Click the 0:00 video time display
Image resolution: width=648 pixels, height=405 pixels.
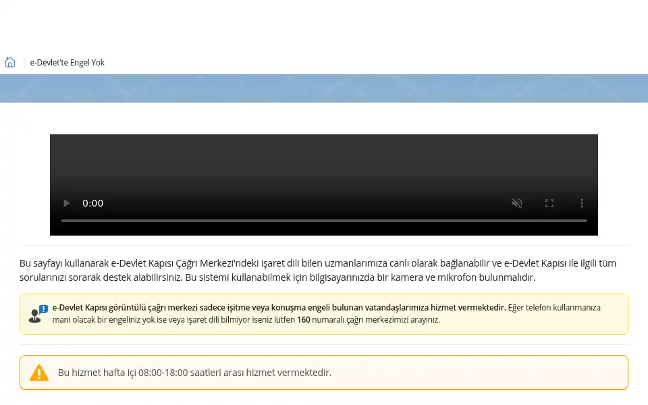click(93, 203)
